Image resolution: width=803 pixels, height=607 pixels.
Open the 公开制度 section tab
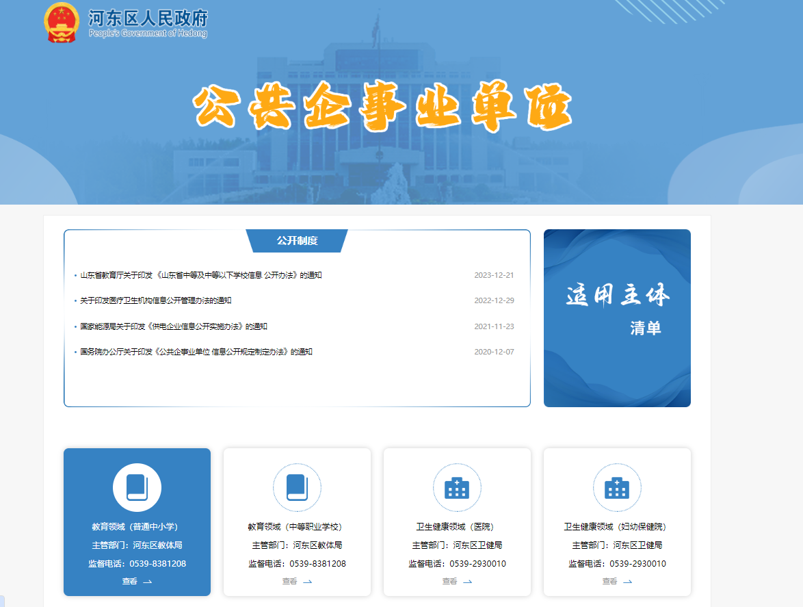(x=297, y=241)
